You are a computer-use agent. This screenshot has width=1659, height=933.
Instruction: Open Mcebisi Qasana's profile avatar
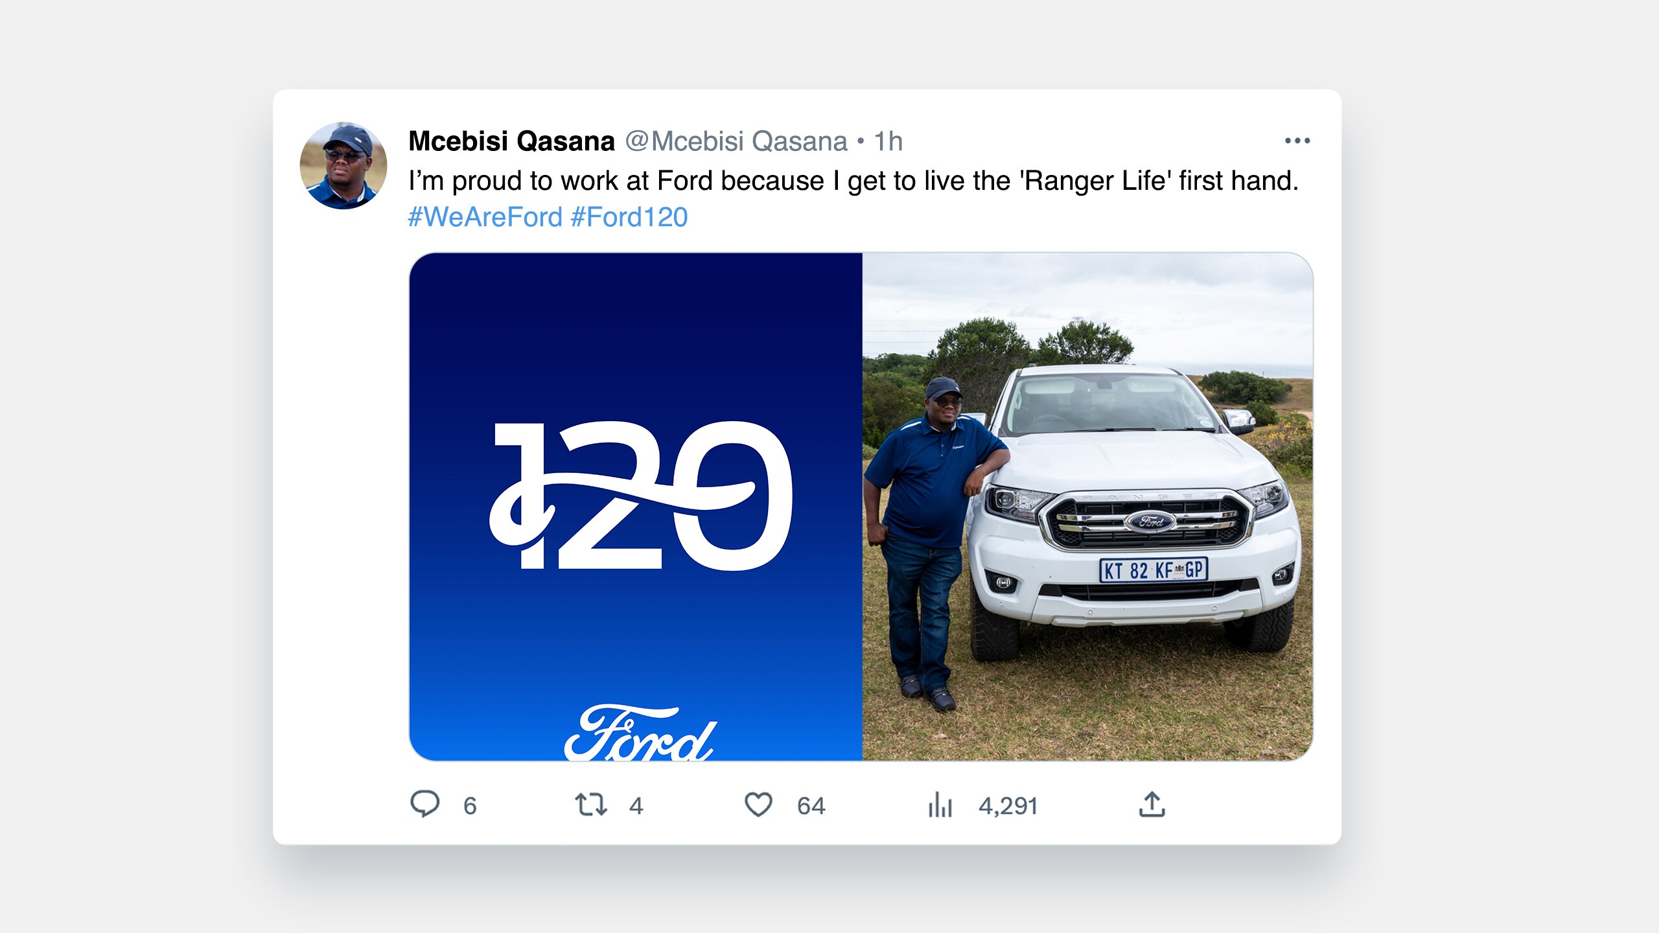(343, 165)
